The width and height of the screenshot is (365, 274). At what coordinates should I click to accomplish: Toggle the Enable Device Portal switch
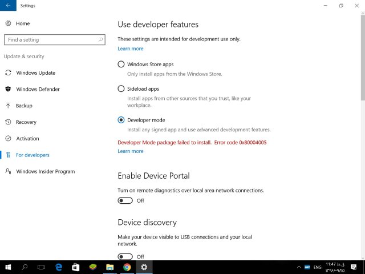[125, 200]
